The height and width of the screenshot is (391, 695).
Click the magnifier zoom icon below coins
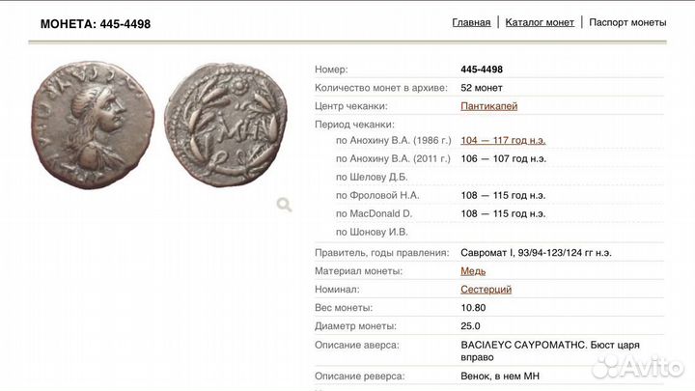click(x=284, y=205)
